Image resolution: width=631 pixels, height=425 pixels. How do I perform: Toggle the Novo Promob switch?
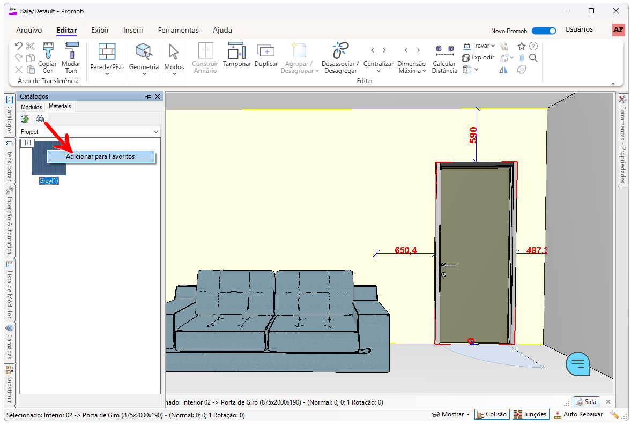pyautogui.click(x=544, y=31)
